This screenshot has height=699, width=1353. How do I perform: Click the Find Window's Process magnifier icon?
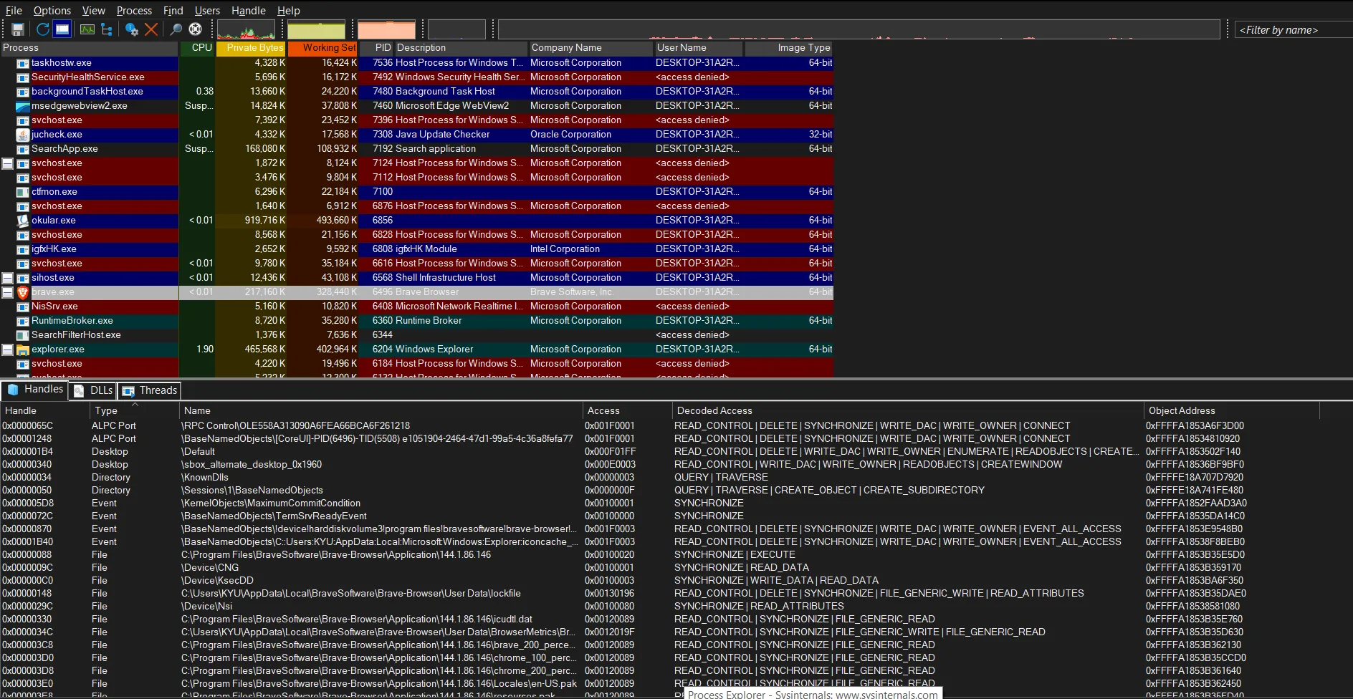[176, 29]
